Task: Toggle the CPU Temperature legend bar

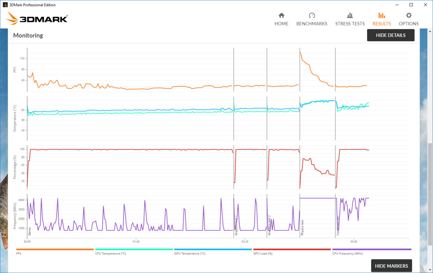Action: pos(134,249)
